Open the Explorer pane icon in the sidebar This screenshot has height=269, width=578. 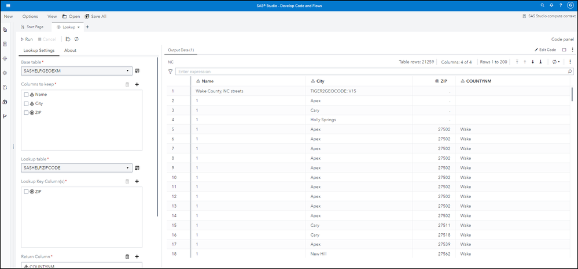(5, 29)
